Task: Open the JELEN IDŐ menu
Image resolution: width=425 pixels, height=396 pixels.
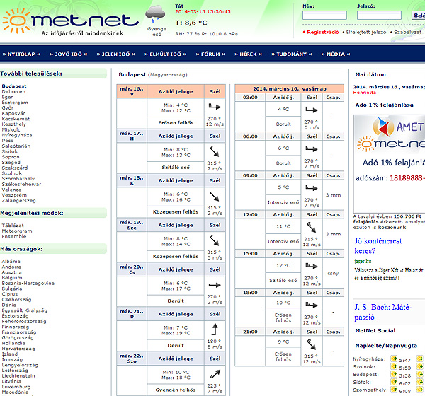Action: click(115, 54)
